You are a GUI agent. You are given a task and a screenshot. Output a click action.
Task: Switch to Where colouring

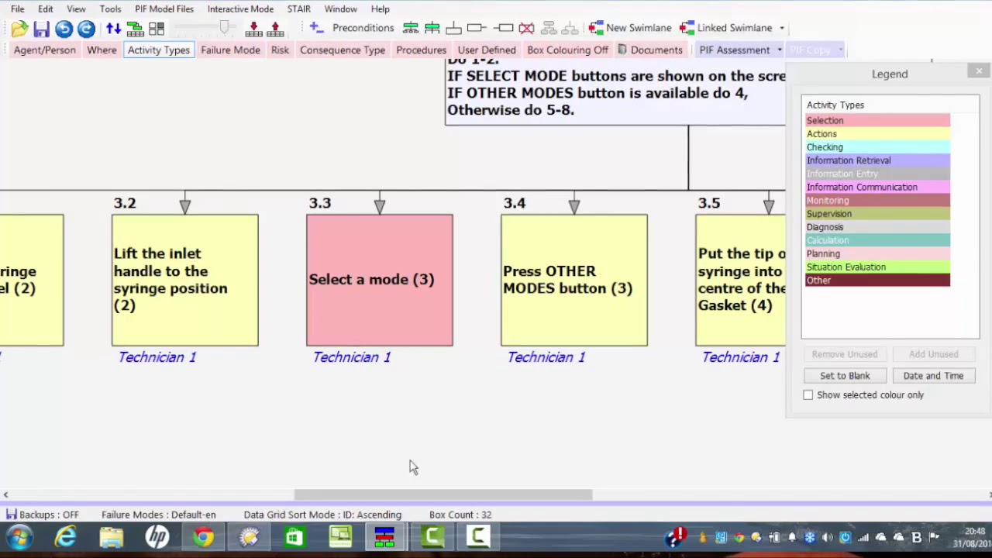coord(102,50)
